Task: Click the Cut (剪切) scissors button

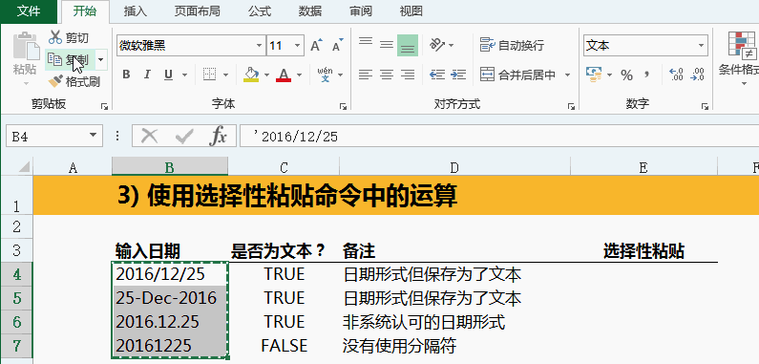Action: pos(68,38)
